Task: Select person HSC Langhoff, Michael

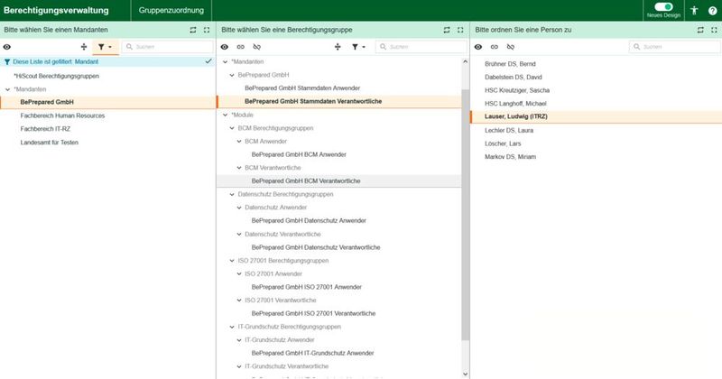Action: [515, 104]
